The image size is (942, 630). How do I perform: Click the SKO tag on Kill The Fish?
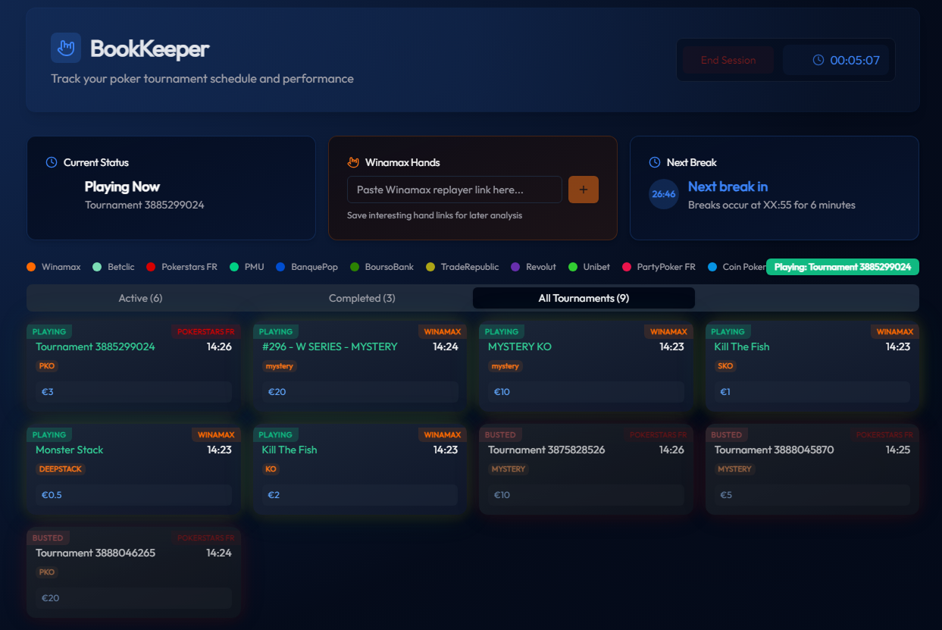coord(726,366)
